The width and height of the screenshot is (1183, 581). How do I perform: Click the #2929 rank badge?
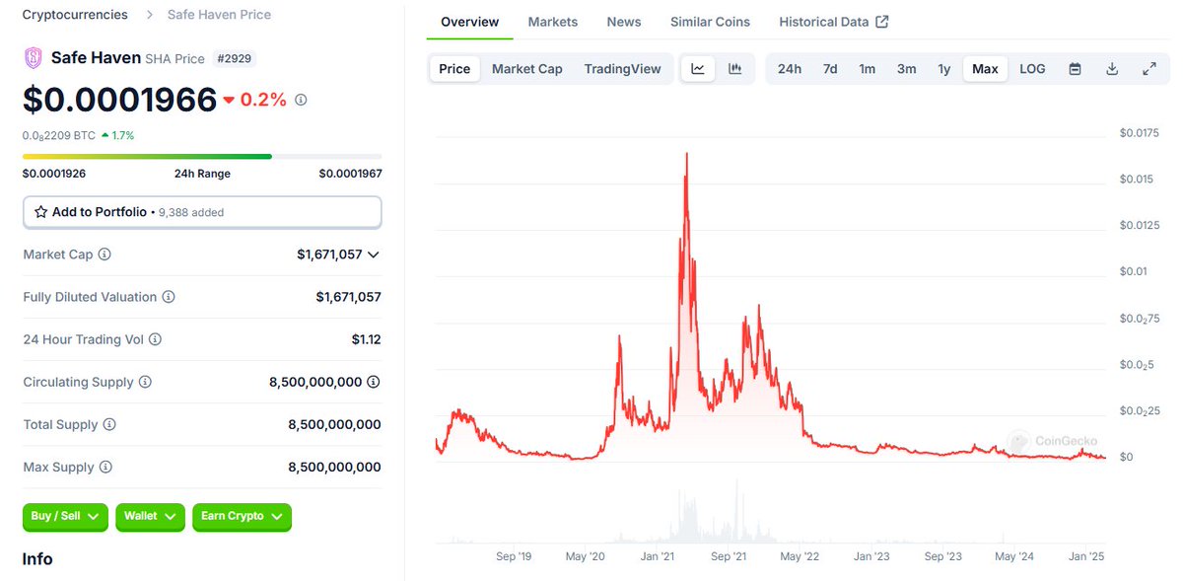[x=234, y=58]
